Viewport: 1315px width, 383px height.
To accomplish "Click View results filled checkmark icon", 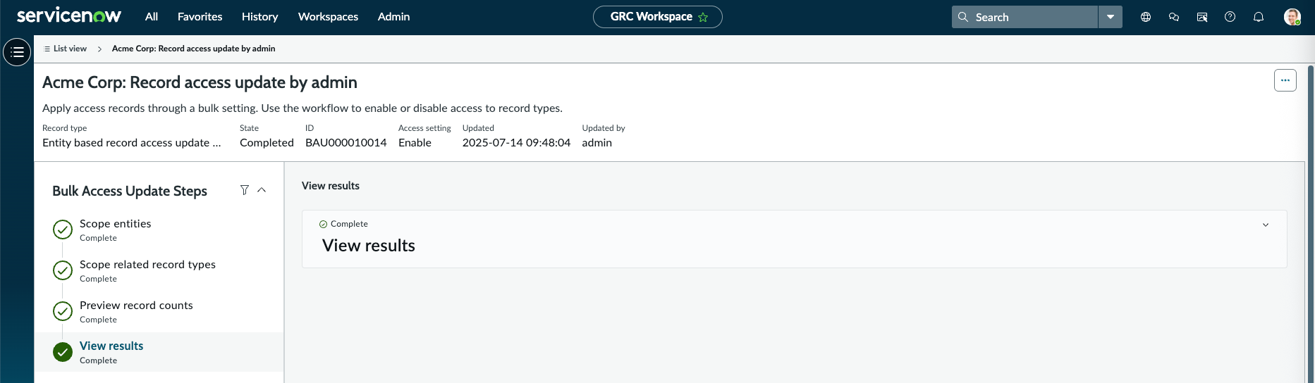I will pos(63,352).
